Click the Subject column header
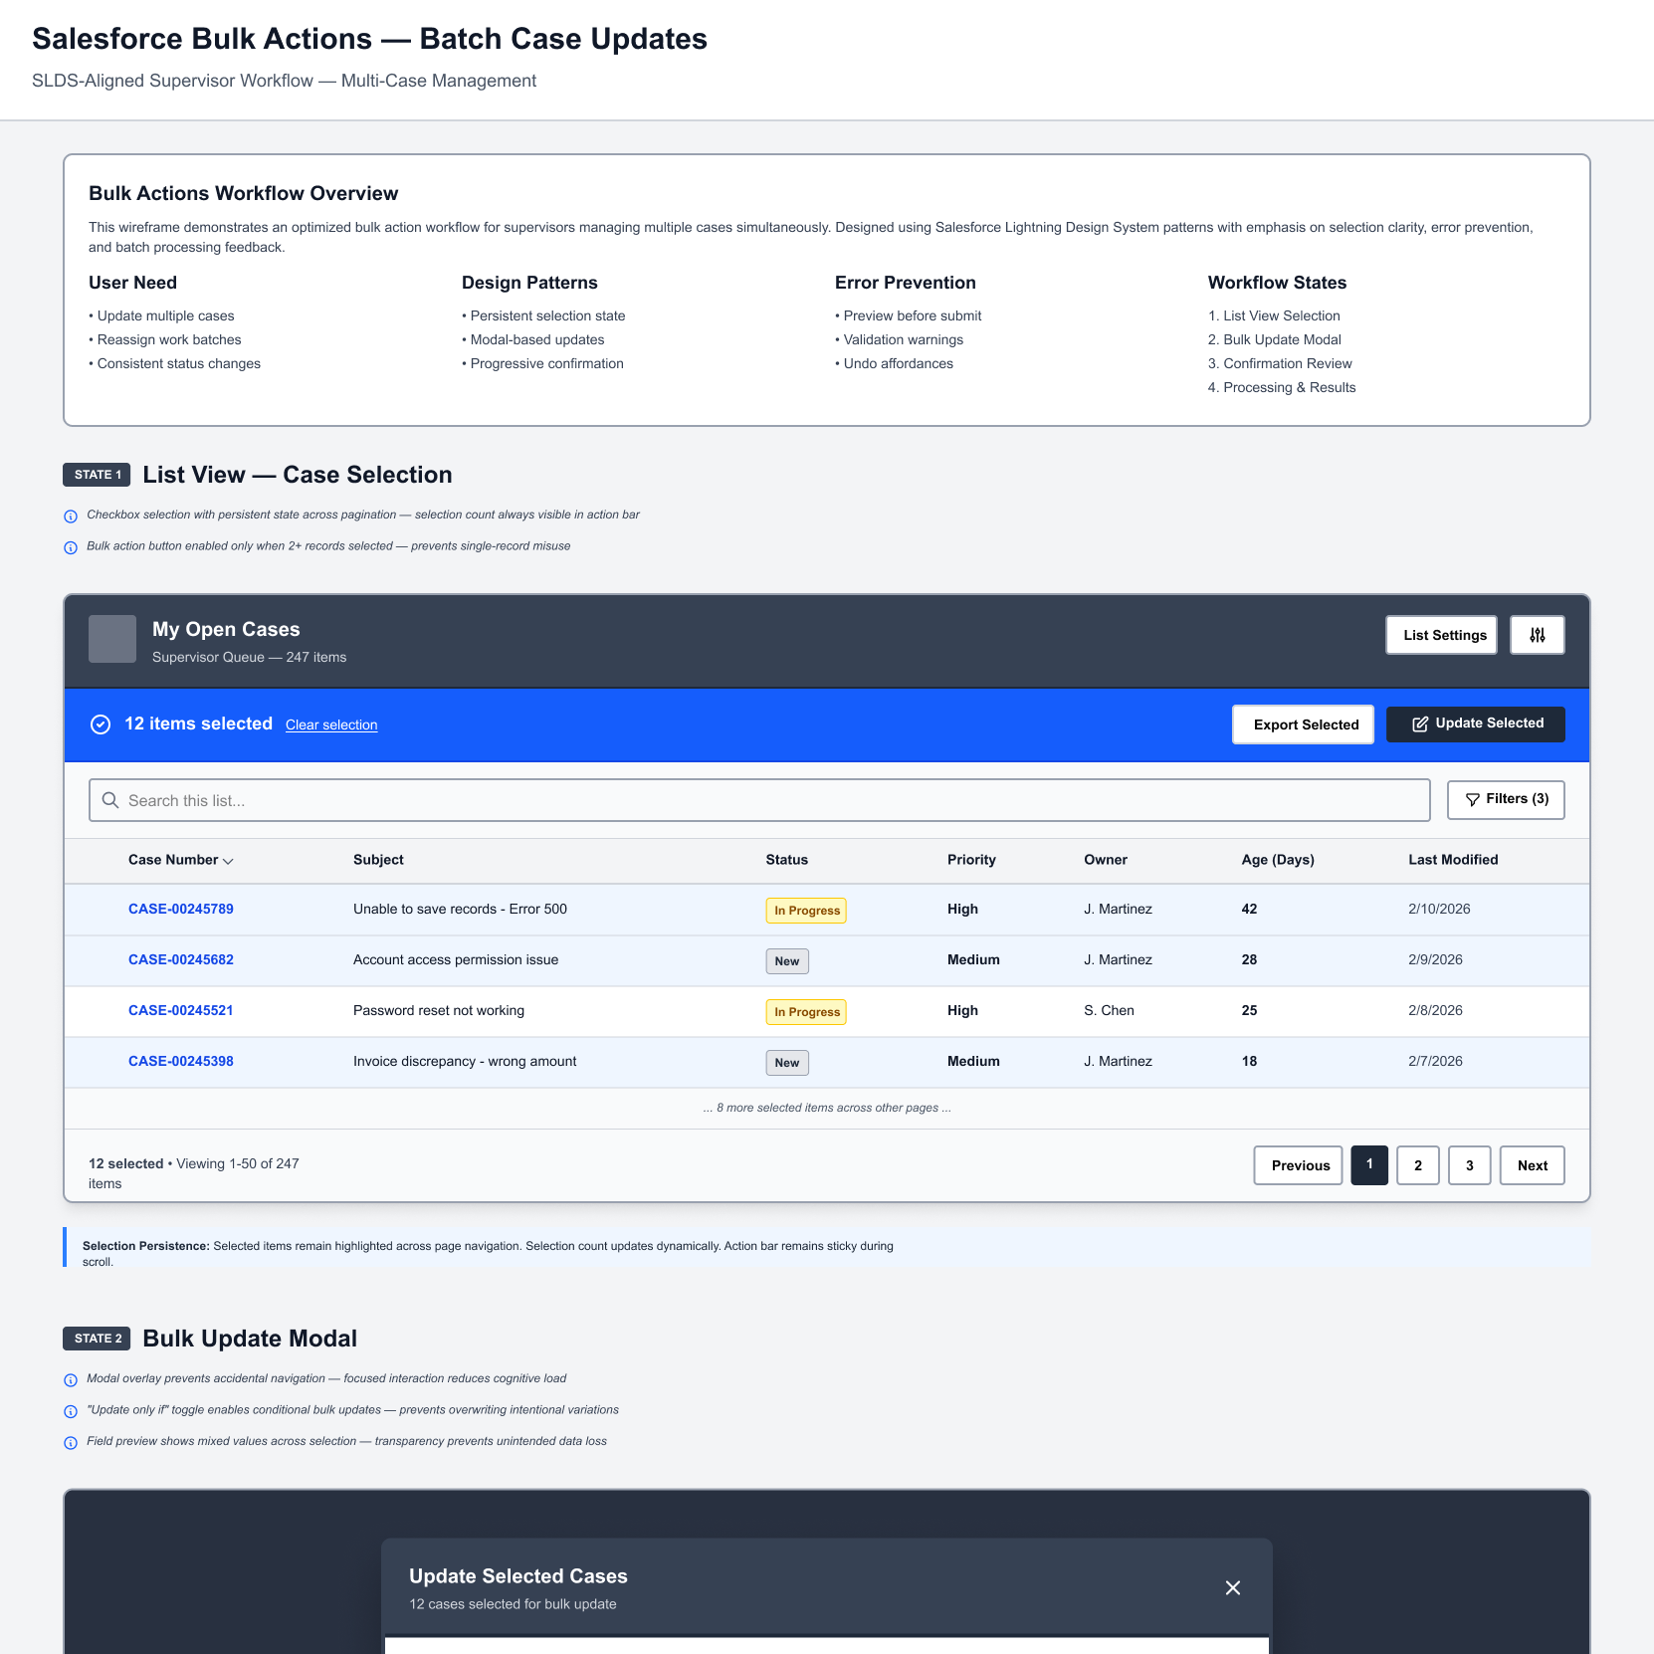 point(378,860)
